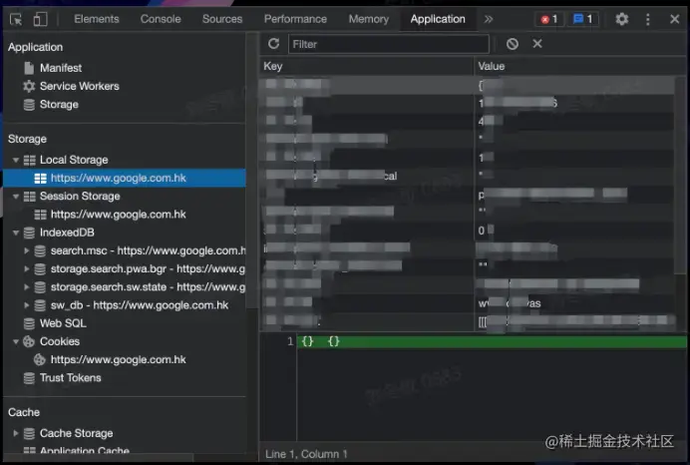Image resolution: width=690 pixels, height=465 pixels.
Task: Switch to the Elements tab
Action: pyautogui.click(x=97, y=19)
